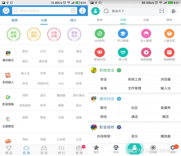Select 在线视频 category

(104, 136)
